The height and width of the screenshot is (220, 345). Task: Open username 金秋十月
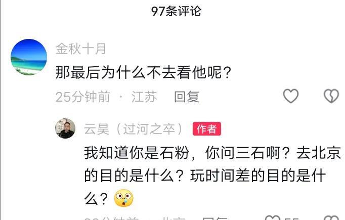click(x=81, y=49)
